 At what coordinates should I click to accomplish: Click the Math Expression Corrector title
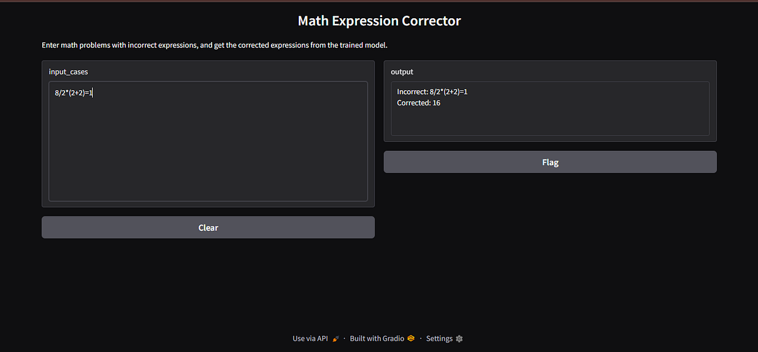tap(379, 21)
